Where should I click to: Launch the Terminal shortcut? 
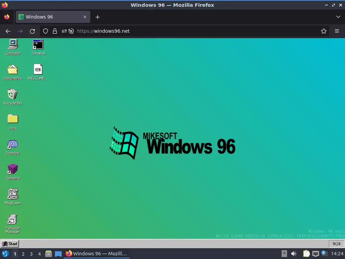[x=38, y=47]
